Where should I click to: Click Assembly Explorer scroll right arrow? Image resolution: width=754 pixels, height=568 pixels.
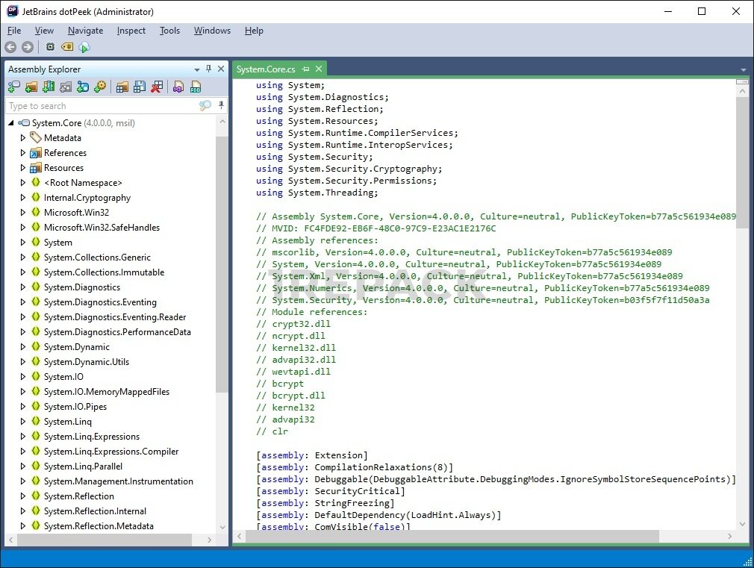click(209, 540)
